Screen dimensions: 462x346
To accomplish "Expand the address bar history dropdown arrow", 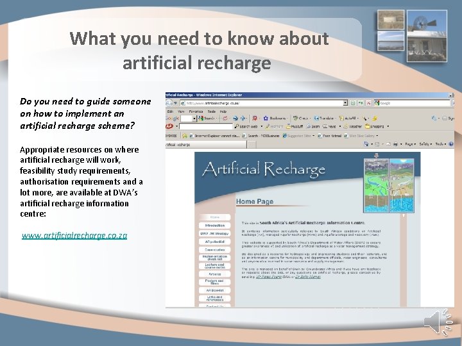I will (345, 103).
